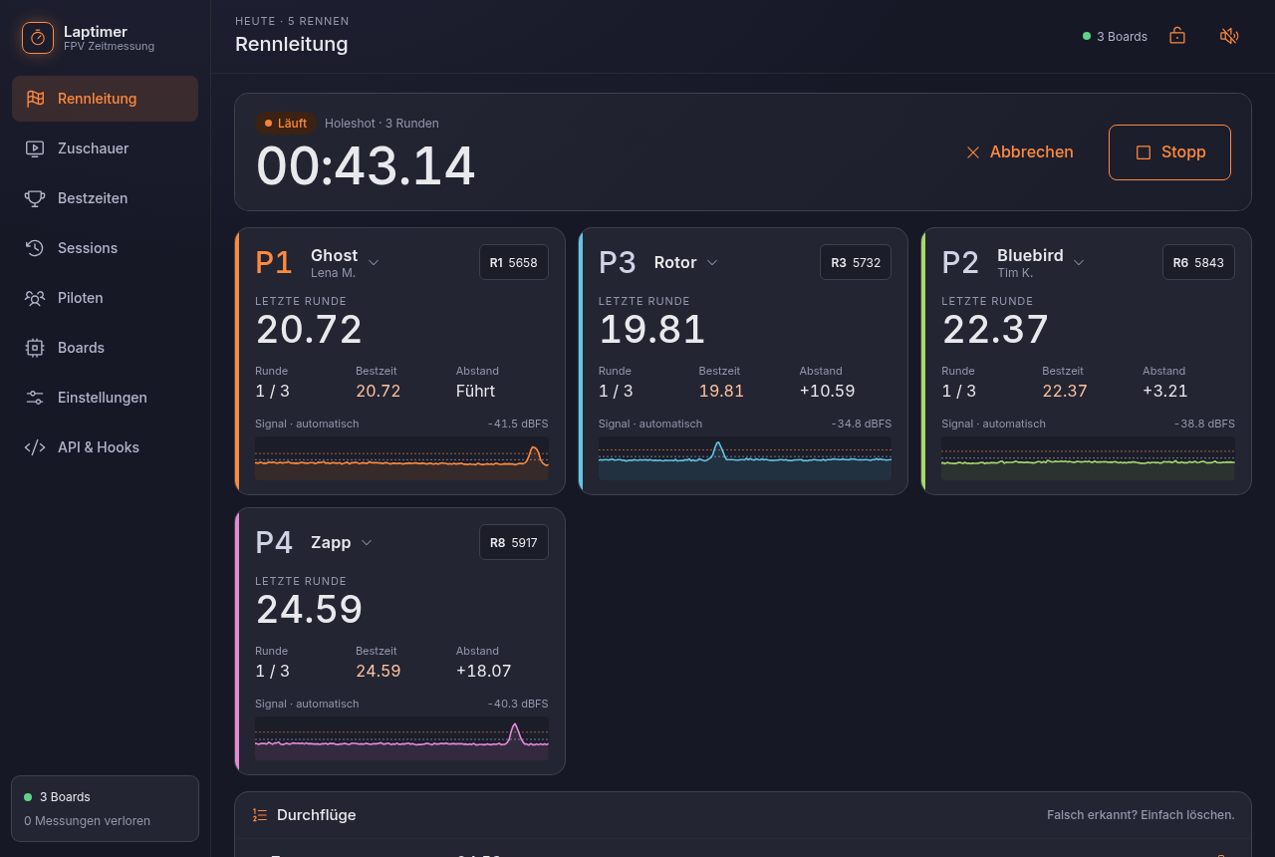Select the R8 5917 channel badge
The image size is (1275, 857).
[x=514, y=542]
